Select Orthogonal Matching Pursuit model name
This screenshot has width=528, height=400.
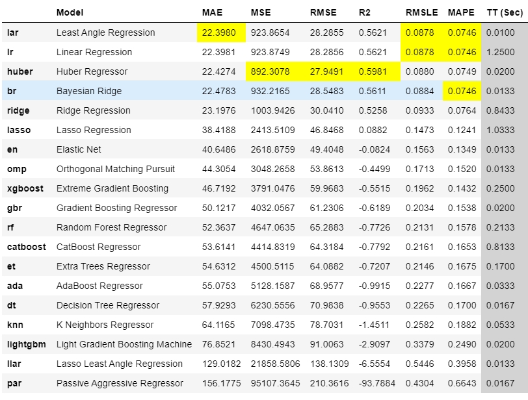click(x=115, y=169)
